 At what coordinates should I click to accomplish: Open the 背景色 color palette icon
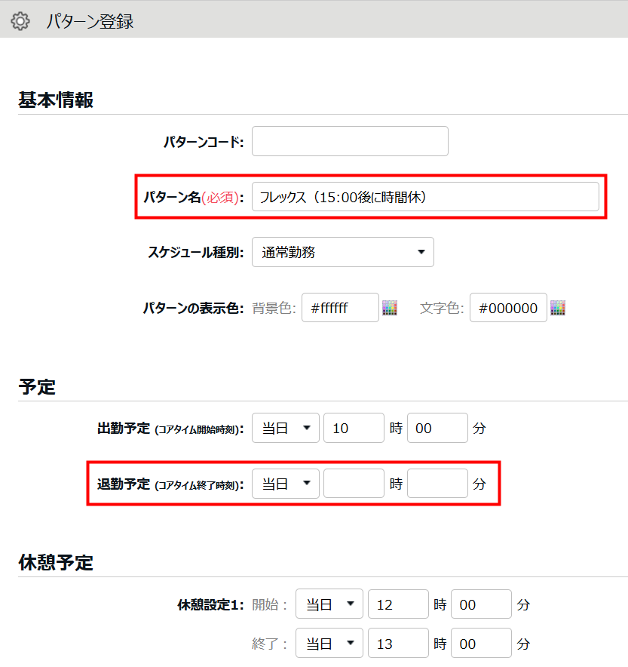[389, 308]
